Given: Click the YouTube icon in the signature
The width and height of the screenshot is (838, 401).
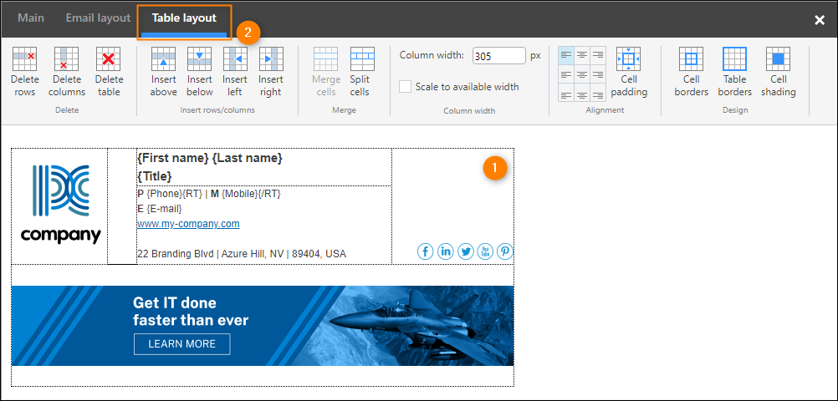Looking at the screenshot, I should tap(485, 251).
